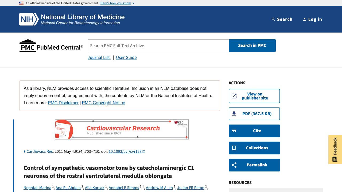Open author Nephtali Marina's link
Viewport: 342px width, 192px height.
point(37,188)
